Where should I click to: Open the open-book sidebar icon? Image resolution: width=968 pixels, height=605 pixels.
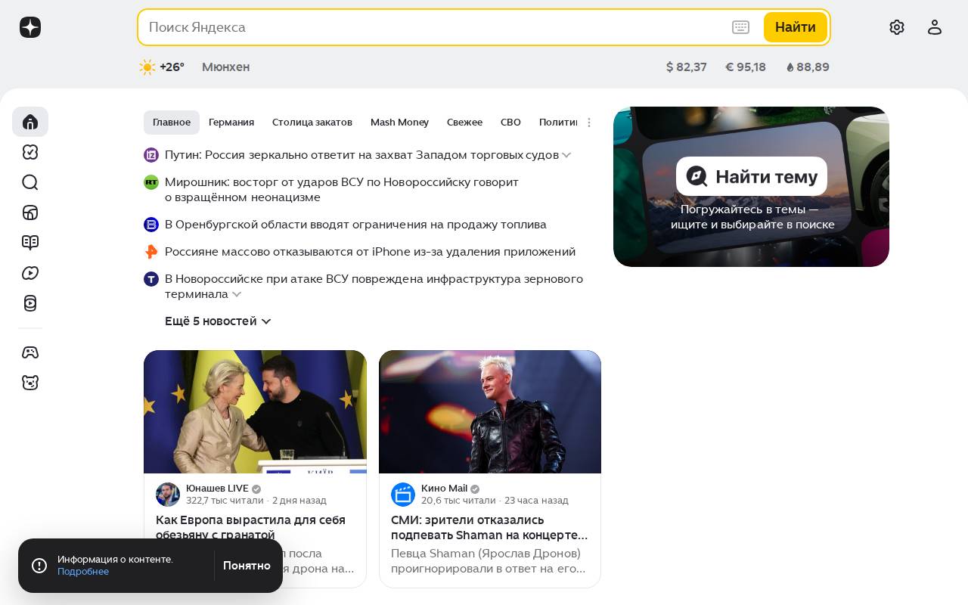(x=30, y=243)
